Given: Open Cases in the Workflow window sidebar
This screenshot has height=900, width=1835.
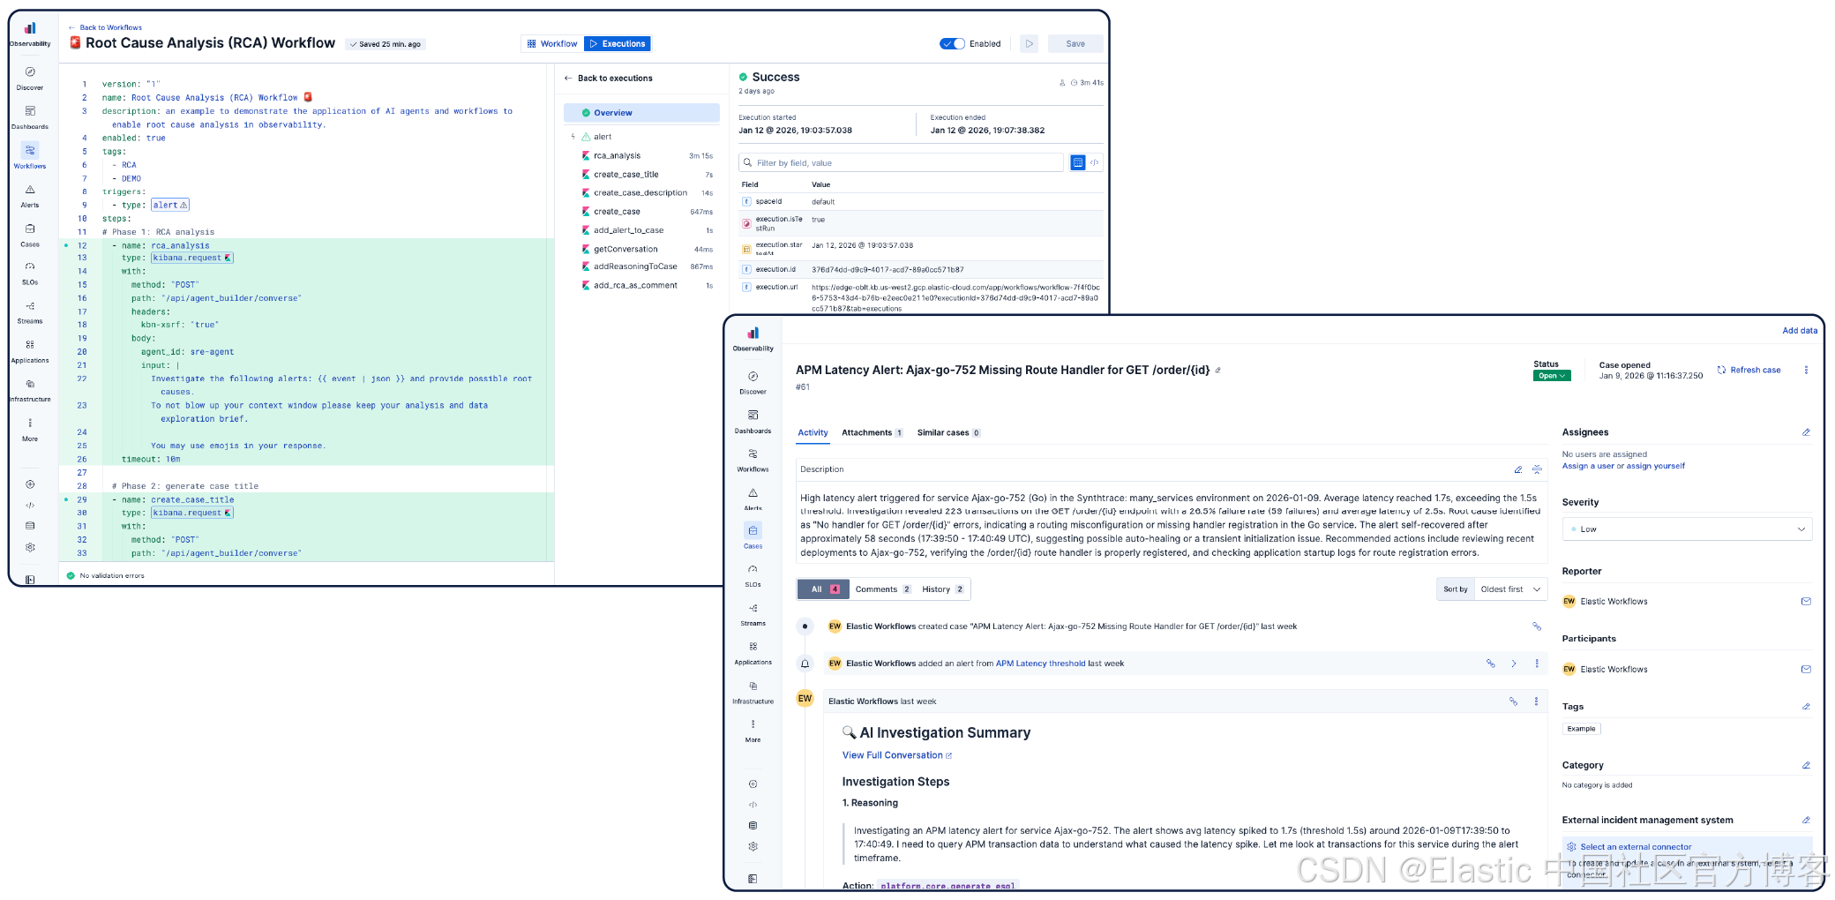Looking at the screenshot, I should tap(30, 235).
